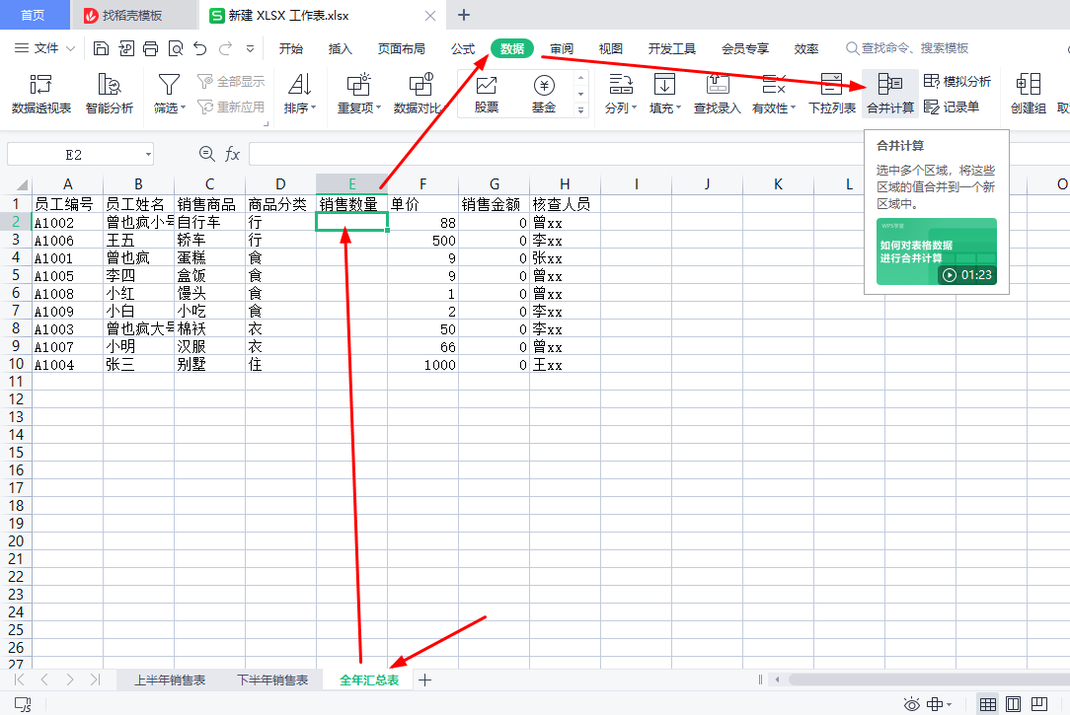Click Consolidate (合并计算) button

[x=889, y=94]
